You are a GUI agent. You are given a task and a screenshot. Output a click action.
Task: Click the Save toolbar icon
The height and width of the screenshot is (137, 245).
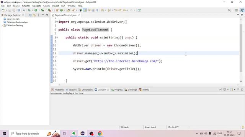10,10
